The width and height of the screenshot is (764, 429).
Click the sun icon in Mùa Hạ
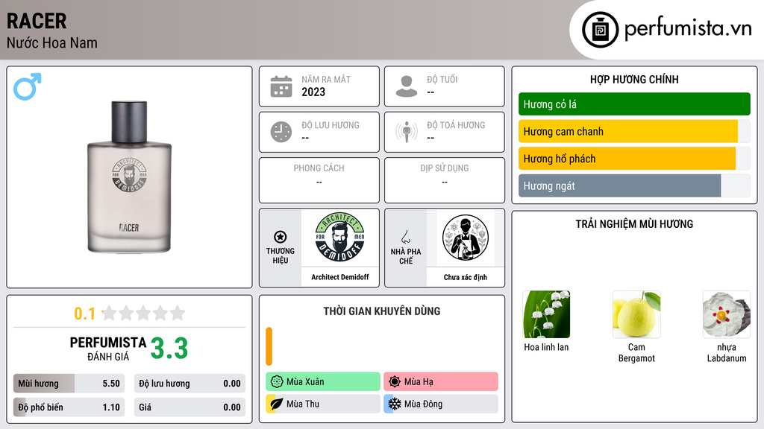tap(395, 382)
